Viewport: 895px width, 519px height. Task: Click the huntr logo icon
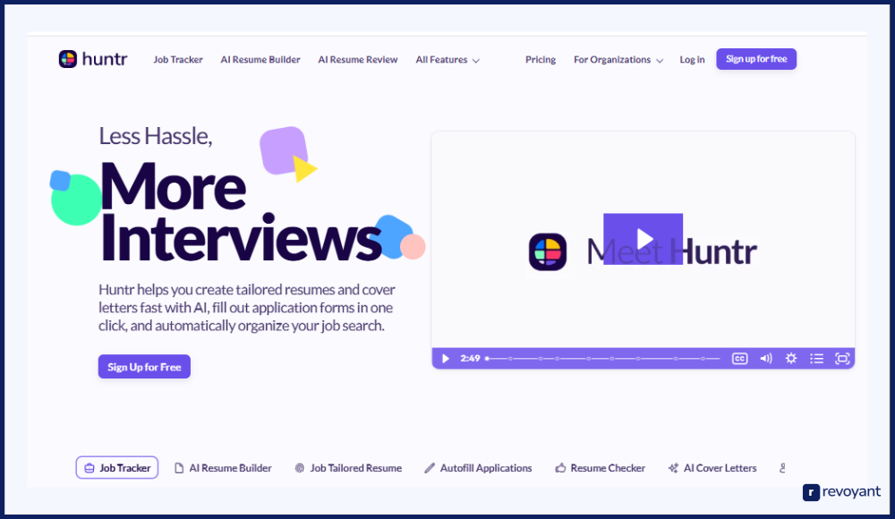(x=68, y=59)
